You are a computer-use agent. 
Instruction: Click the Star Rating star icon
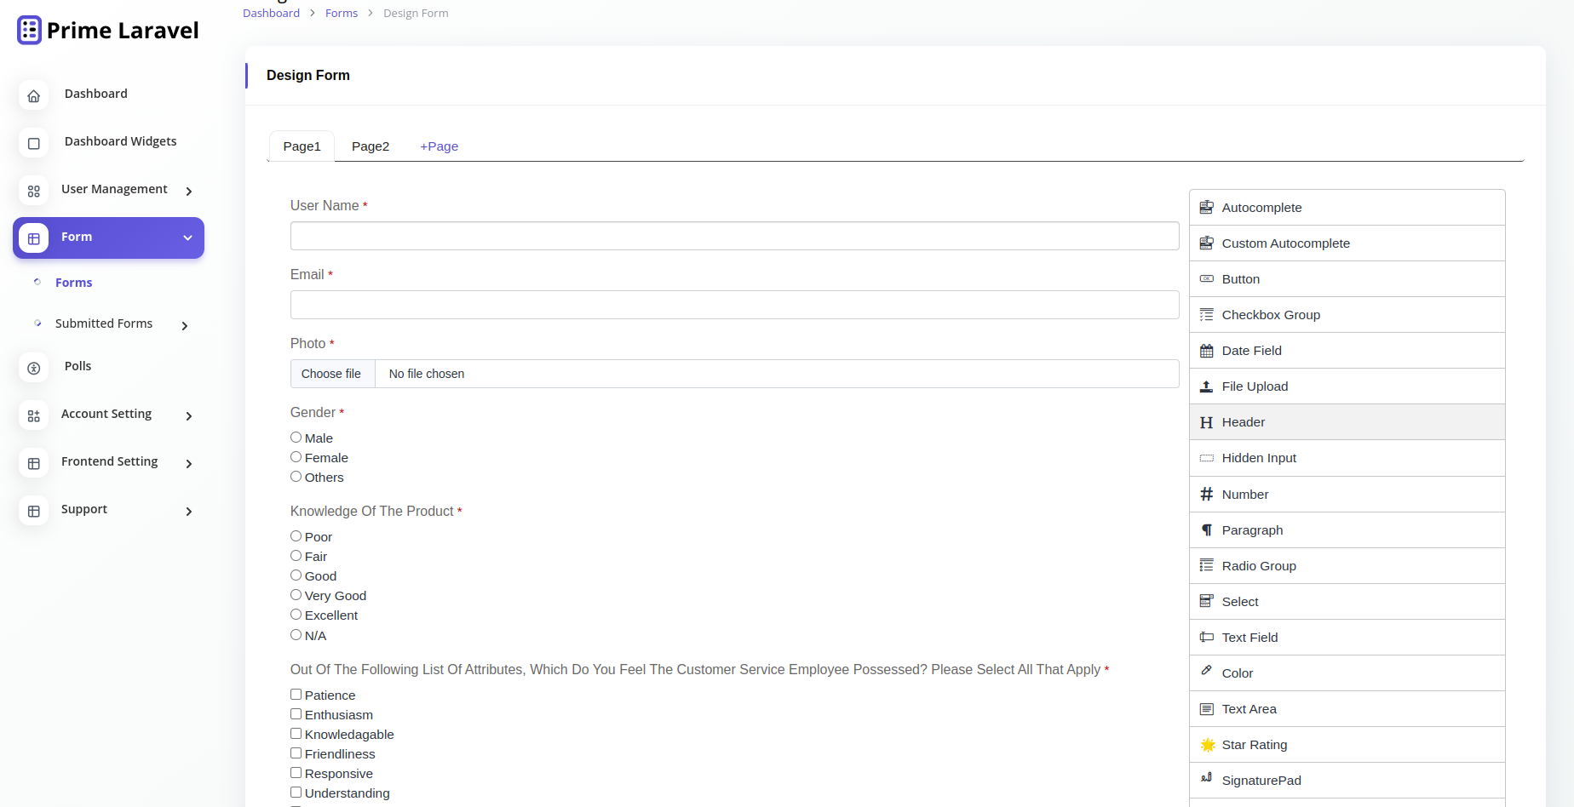(1207, 745)
